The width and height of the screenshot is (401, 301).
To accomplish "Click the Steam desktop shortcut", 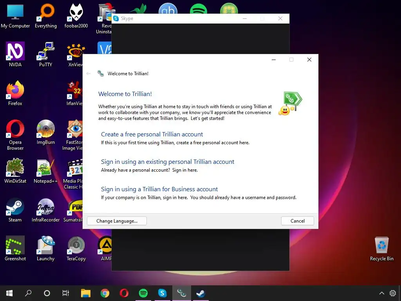I will pyautogui.click(x=15, y=210).
